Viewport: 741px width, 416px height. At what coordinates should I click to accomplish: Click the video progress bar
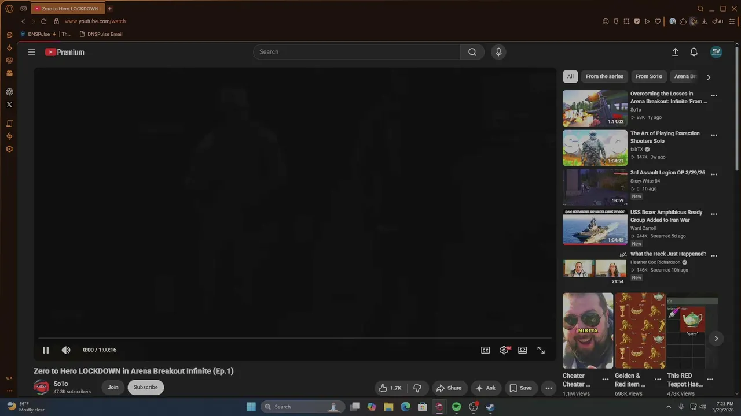coord(295,339)
